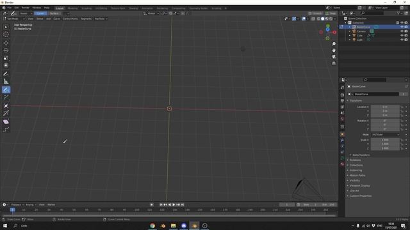Image resolution: width=410 pixels, height=230 pixels.
Task: Select the Select Box tool
Action: coord(6,27)
